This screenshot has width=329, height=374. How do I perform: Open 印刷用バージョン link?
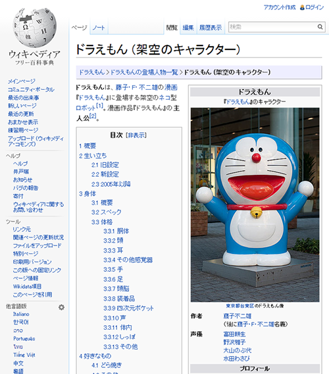pos(32,262)
